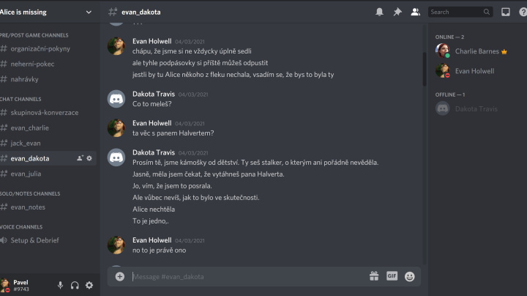Open user settings gear beside Pavel
The width and height of the screenshot is (527, 296).
point(89,285)
